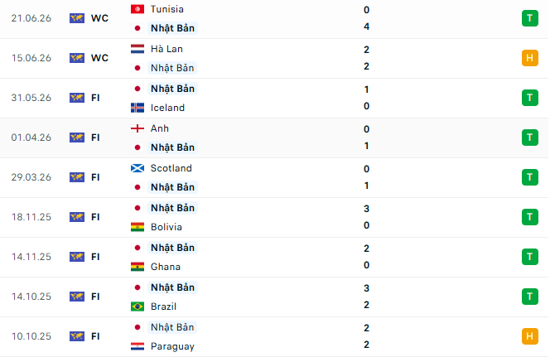The width and height of the screenshot is (550, 362).
Task: Open the match dated 01.04.26
Action: point(274,138)
